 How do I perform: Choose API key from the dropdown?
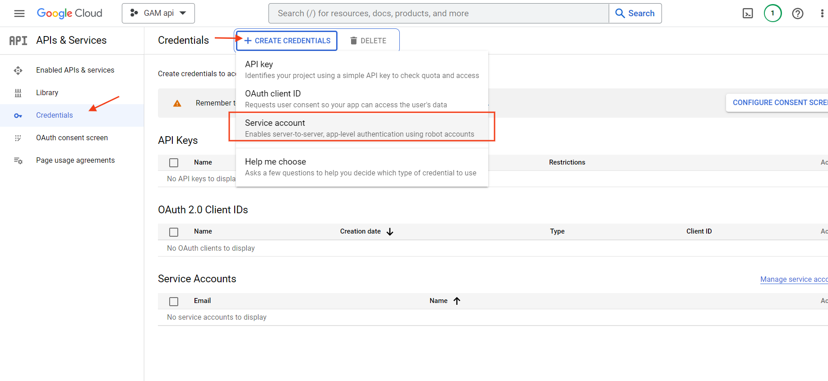(362, 69)
